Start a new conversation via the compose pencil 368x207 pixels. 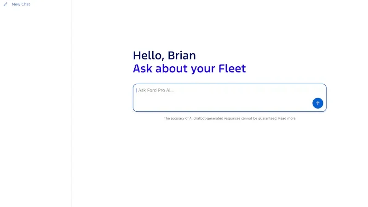point(6,4)
